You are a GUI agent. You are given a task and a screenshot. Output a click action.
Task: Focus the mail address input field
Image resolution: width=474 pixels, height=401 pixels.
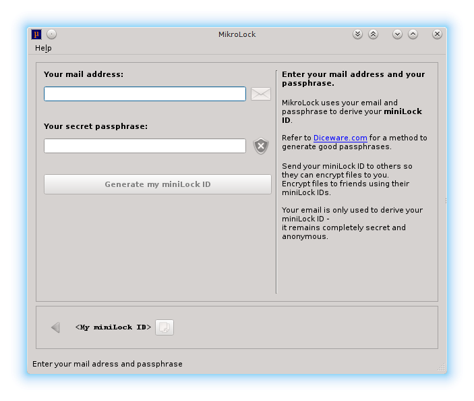pyautogui.click(x=145, y=94)
